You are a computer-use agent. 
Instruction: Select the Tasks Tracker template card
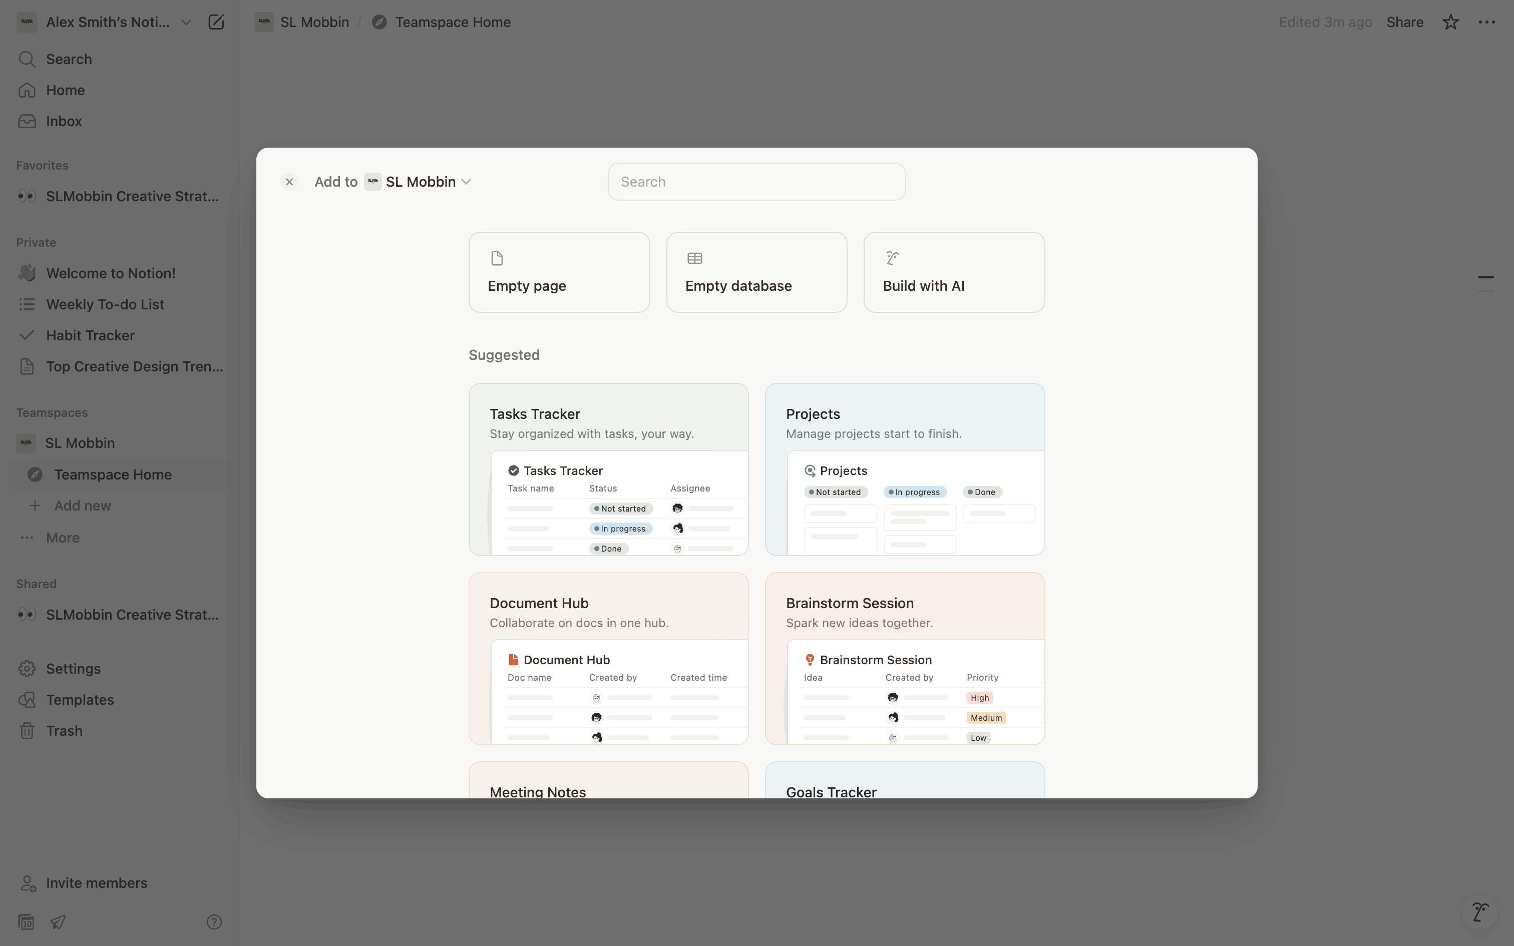608,469
